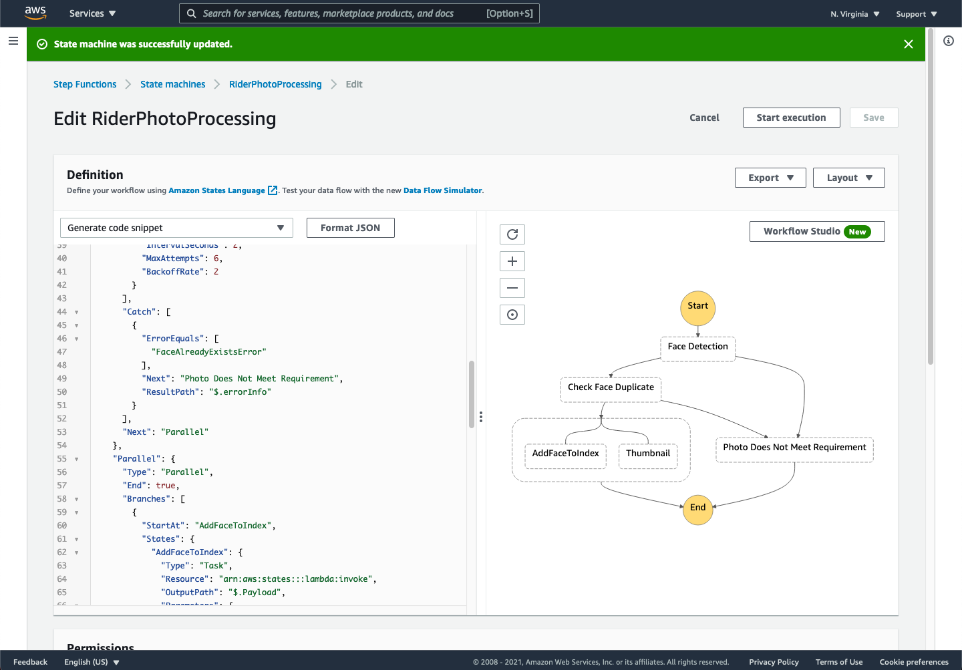Collapse code fold arrow at line 55

(x=77, y=459)
